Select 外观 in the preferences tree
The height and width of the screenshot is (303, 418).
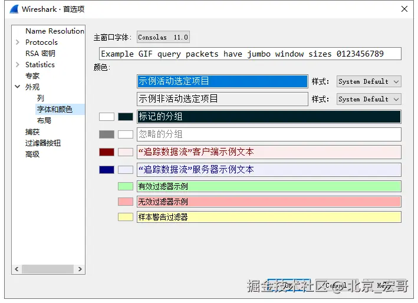coord(32,87)
